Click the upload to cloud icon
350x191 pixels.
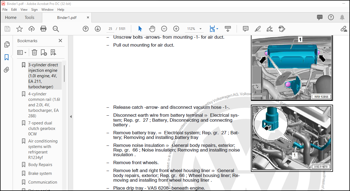point(32,29)
